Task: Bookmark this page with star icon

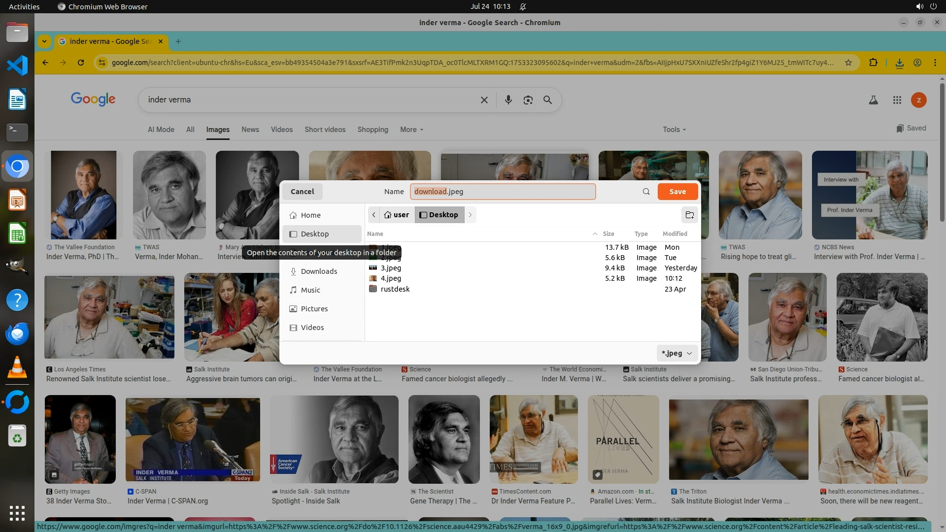Action: click(x=848, y=63)
